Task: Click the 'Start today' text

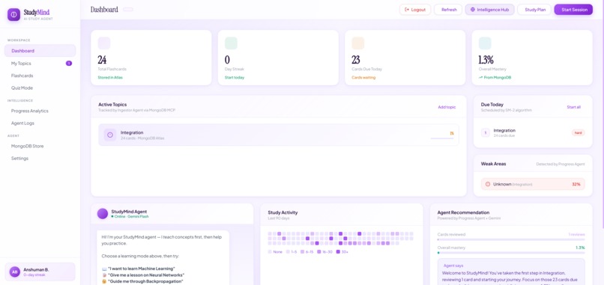Action: pyautogui.click(x=235, y=77)
